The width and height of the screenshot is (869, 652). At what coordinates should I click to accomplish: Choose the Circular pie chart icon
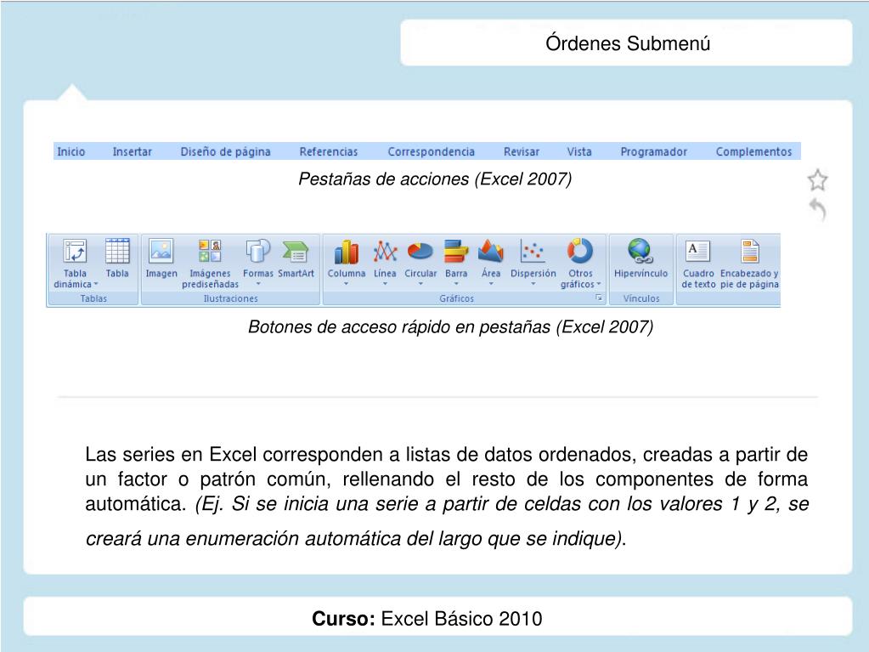(x=420, y=251)
